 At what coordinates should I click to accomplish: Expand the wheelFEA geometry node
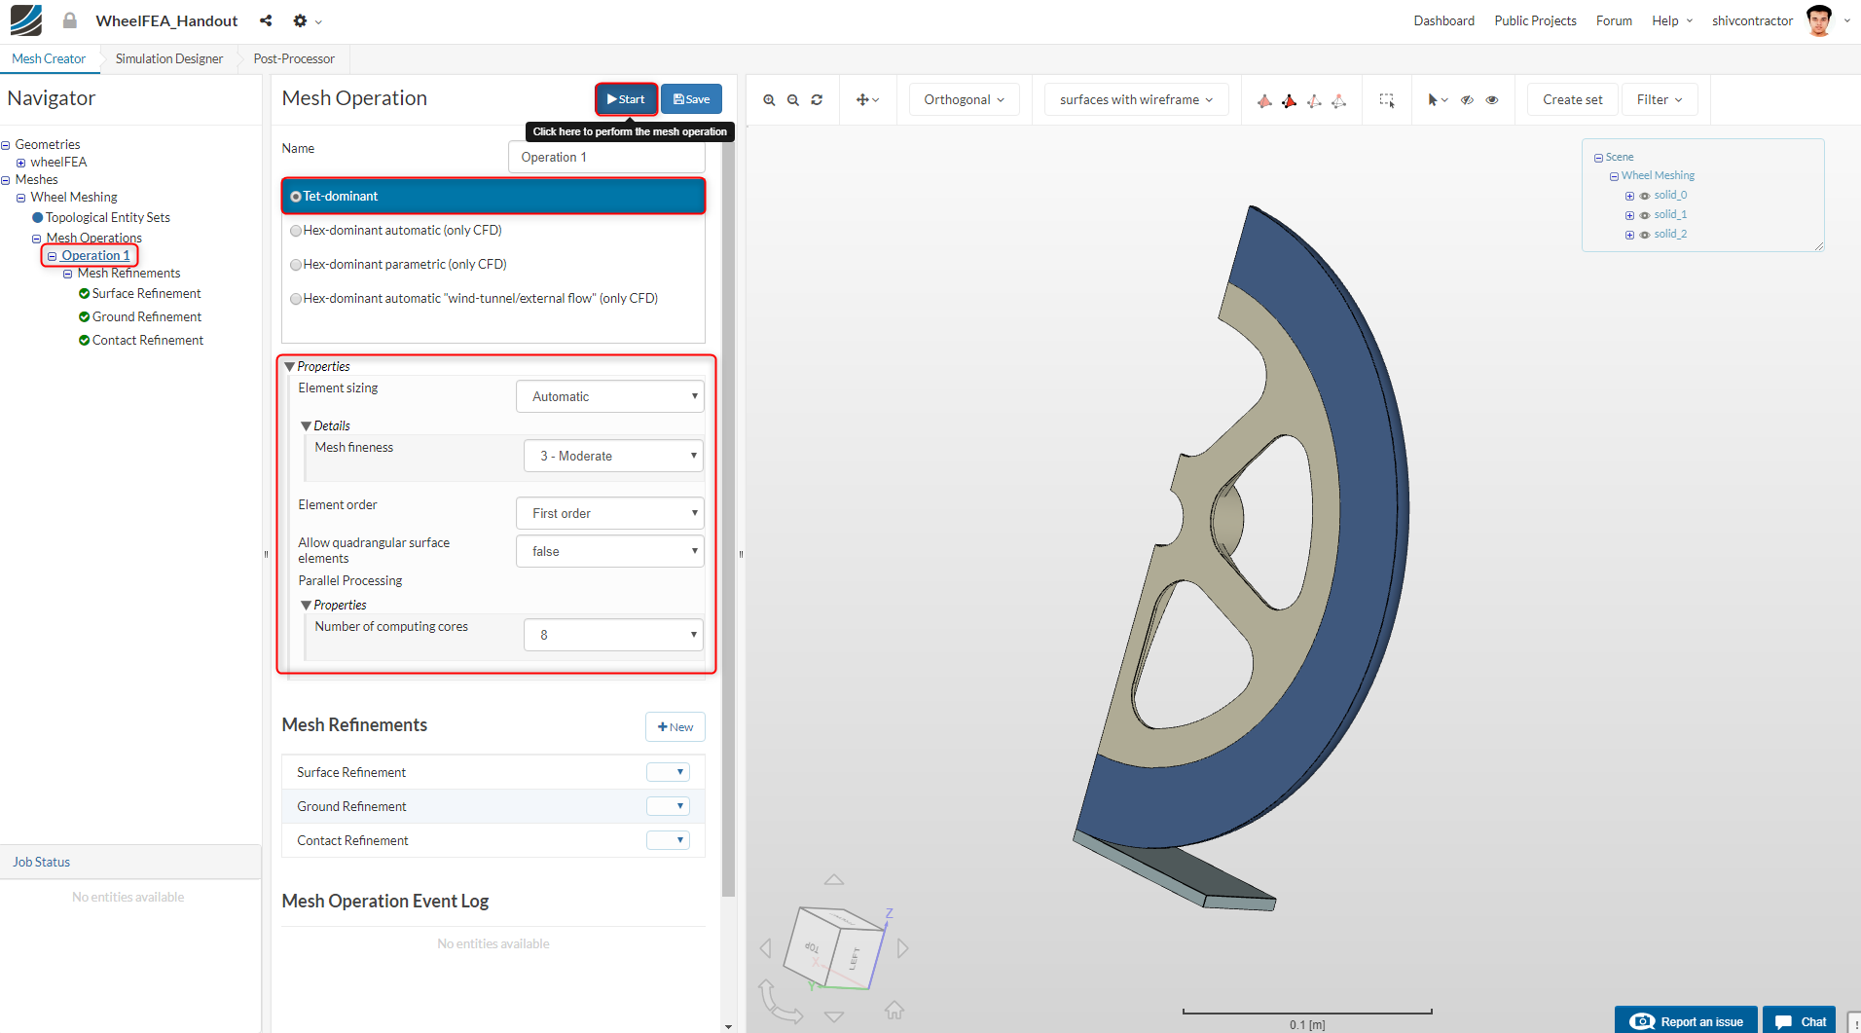[x=20, y=163]
